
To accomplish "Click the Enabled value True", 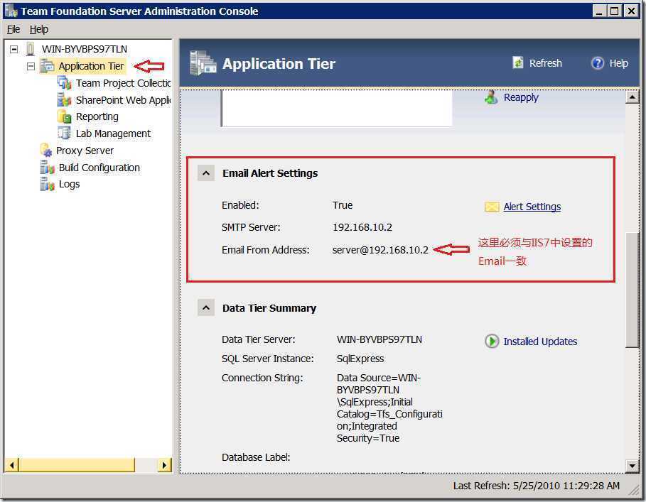I will (343, 205).
